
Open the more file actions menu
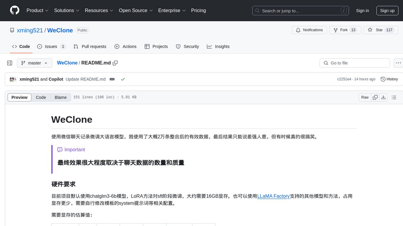point(398,63)
